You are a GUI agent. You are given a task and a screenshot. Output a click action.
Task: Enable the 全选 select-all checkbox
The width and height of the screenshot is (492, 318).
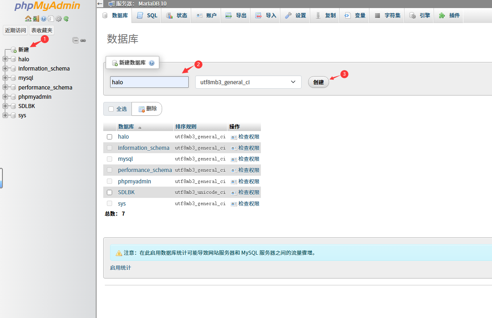[x=110, y=109]
